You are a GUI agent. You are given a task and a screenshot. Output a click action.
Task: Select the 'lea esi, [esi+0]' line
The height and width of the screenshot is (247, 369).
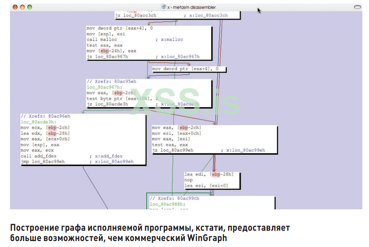(x=206, y=186)
